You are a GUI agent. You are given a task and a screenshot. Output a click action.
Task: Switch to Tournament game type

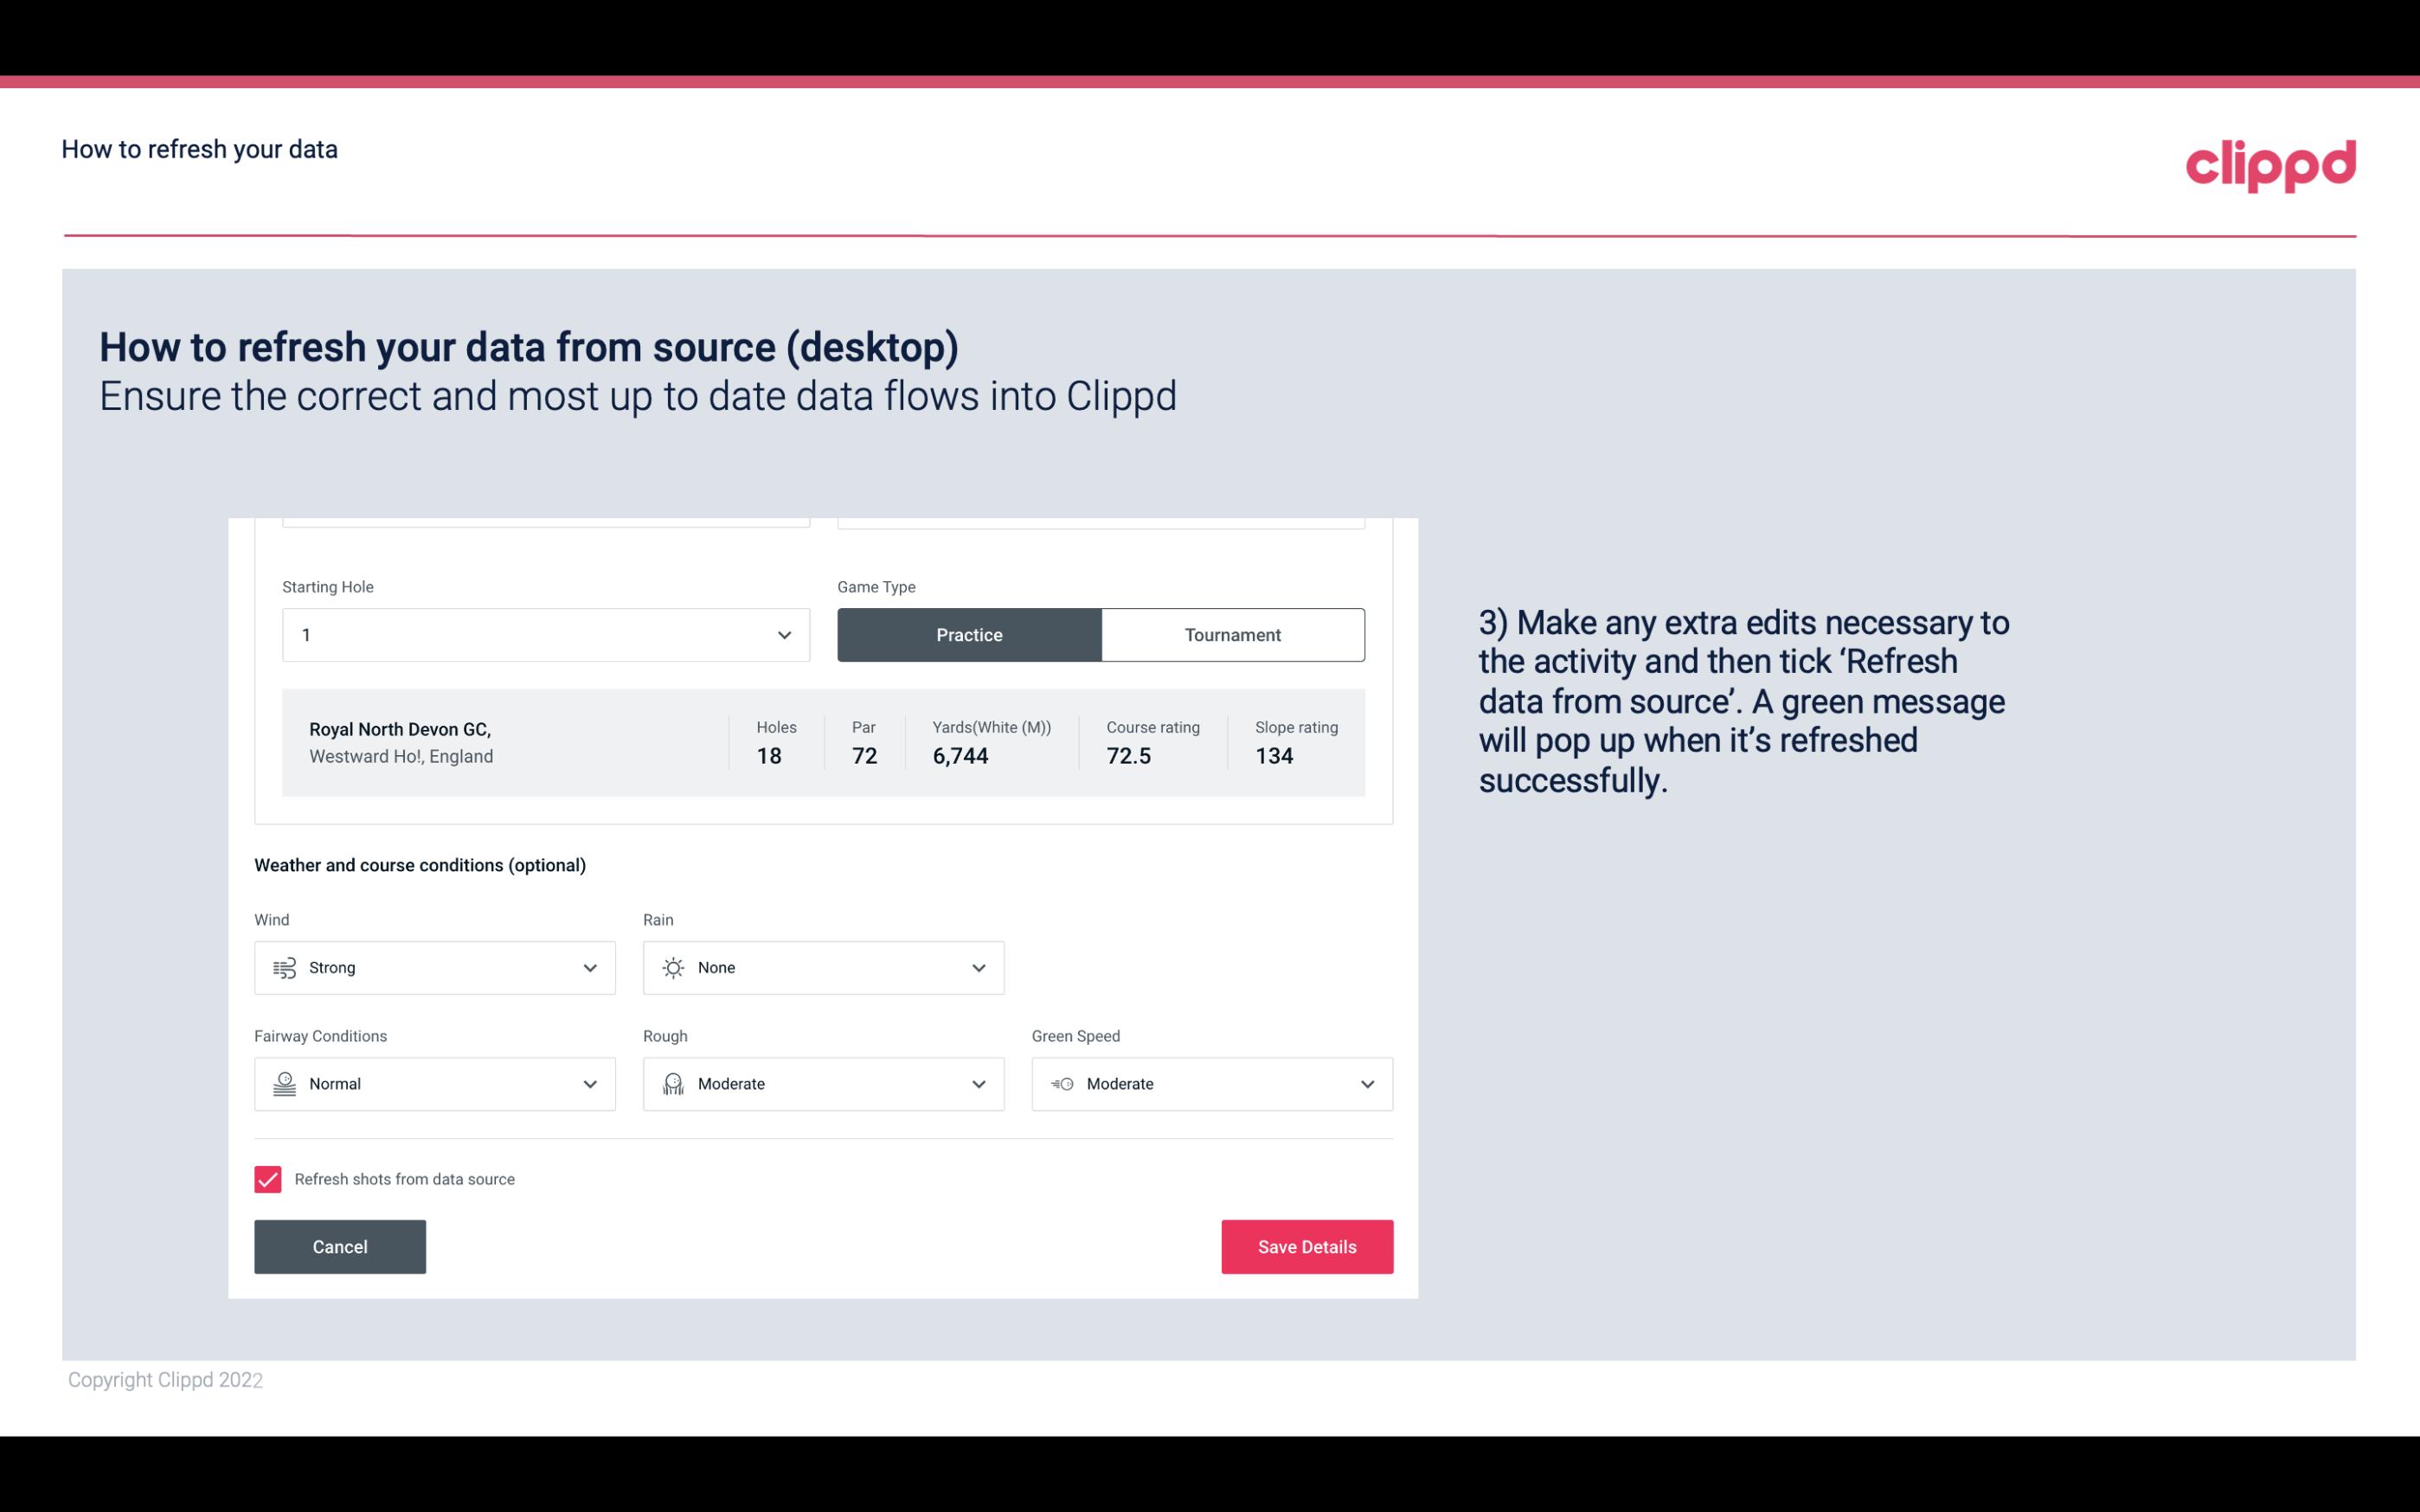coord(1232,634)
